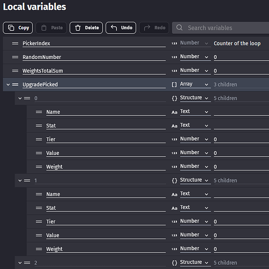269x269 pixels.
Task: Collapse structure child 0
Action: click(x=20, y=98)
